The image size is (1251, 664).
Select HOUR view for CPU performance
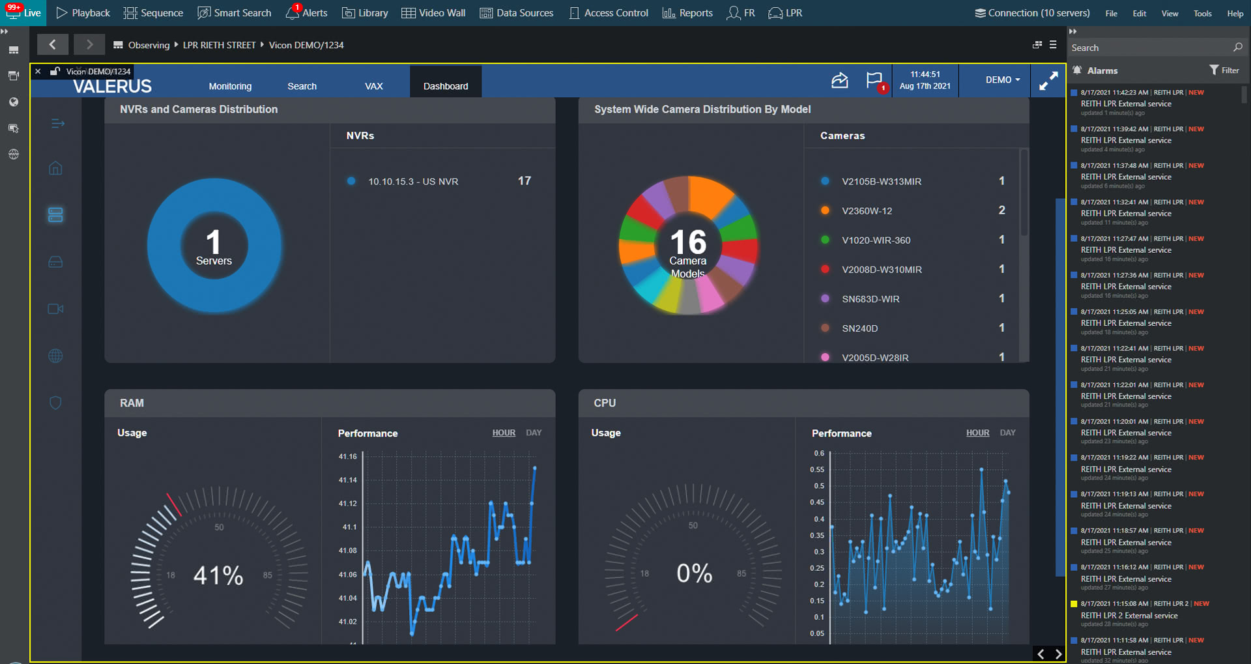[977, 433]
